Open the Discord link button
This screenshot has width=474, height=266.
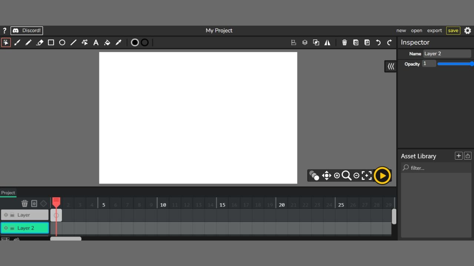coord(27,31)
